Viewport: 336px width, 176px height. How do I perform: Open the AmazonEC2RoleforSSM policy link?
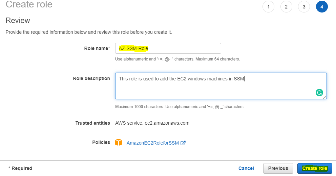(x=152, y=143)
